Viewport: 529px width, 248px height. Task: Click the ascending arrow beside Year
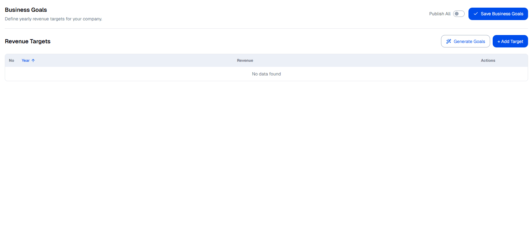[x=33, y=60]
